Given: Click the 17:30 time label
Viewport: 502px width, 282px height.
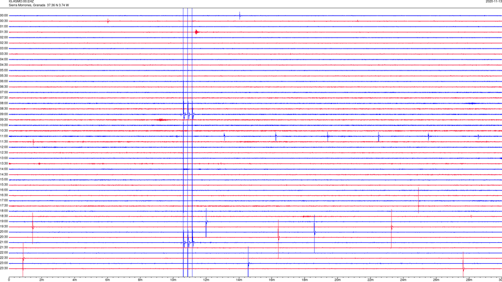Looking at the screenshot, I should [x=4, y=206].
